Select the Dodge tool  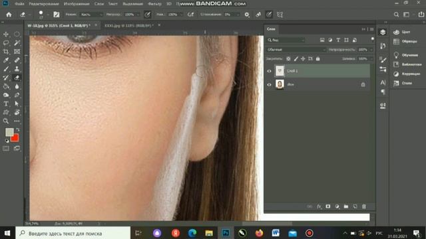(x=6, y=95)
